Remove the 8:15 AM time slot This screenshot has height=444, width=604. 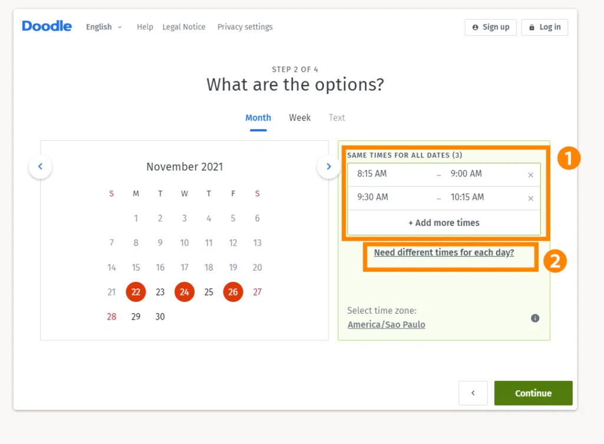530,175
